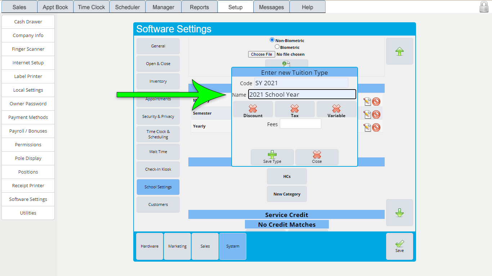The width and height of the screenshot is (492, 276).
Task: Switch to the Marketing bottom tab
Action: click(177, 246)
